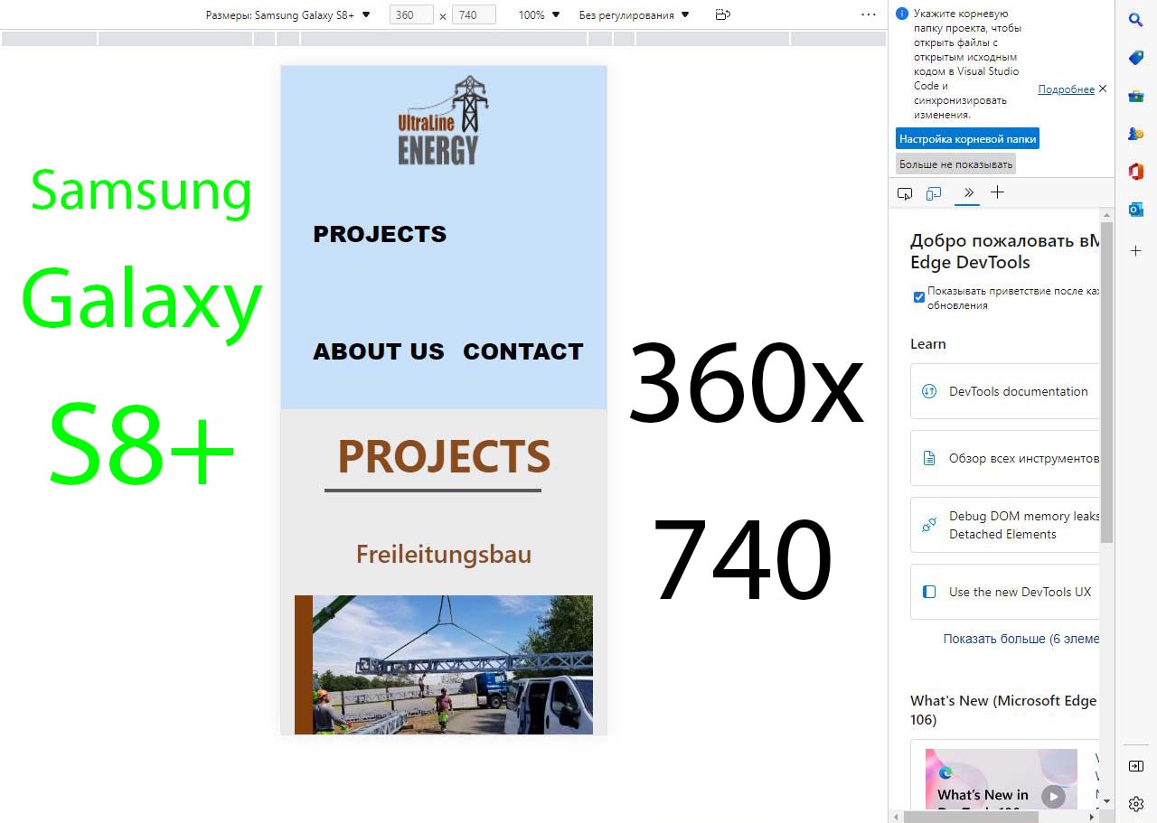Open the 100% zoom level dropdown
The height and width of the screenshot is (823, 1157).
tap(539, 14)
